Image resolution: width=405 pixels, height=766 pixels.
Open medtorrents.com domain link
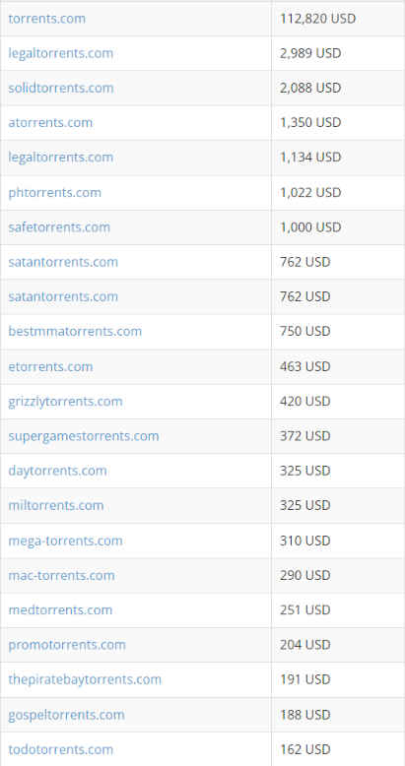point(60,610)
